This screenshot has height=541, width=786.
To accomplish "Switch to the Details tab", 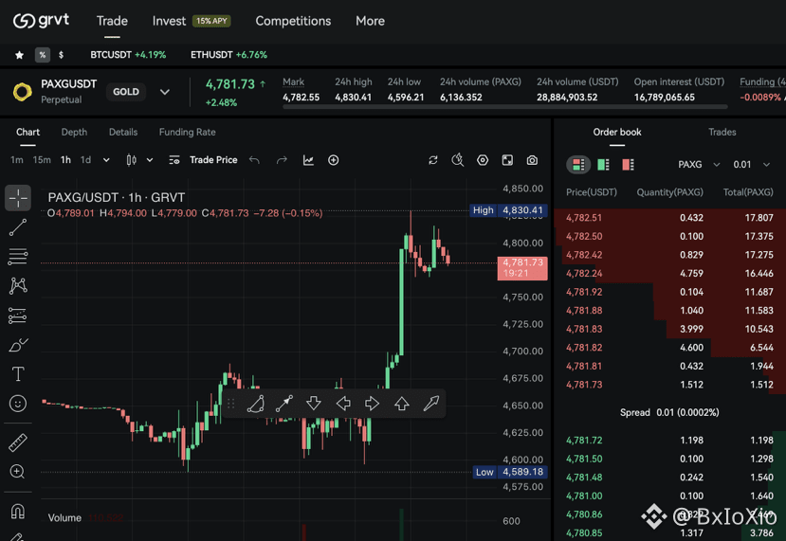I will (123, 133).
